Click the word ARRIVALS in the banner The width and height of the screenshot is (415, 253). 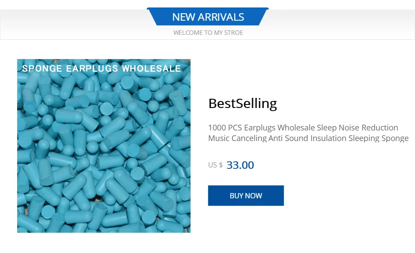(221, 17)
